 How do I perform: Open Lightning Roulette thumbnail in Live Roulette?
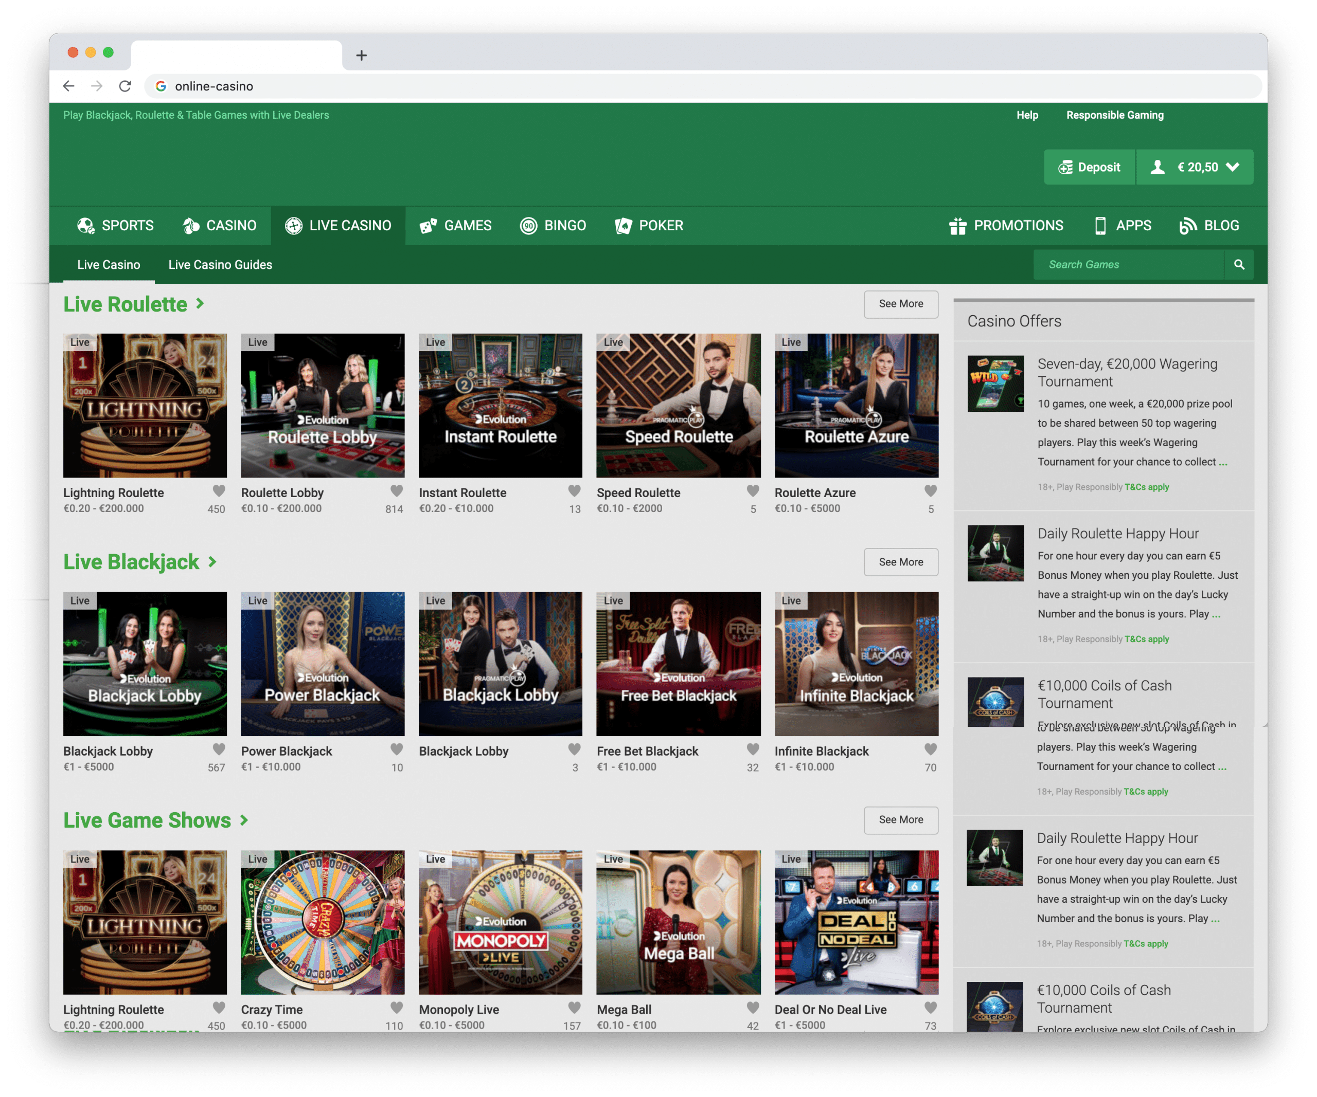tap(145, 406)
